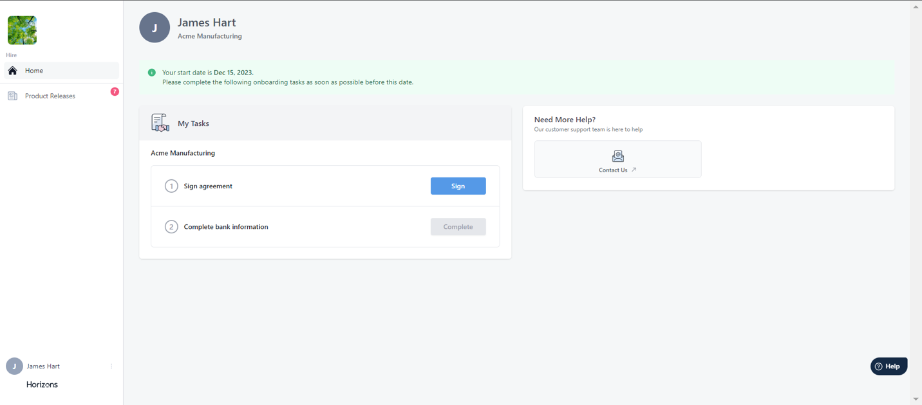Viewport: 922px width, 405px height.
Task: Click the scrollbar up arrow
Action: coord(916,6)
